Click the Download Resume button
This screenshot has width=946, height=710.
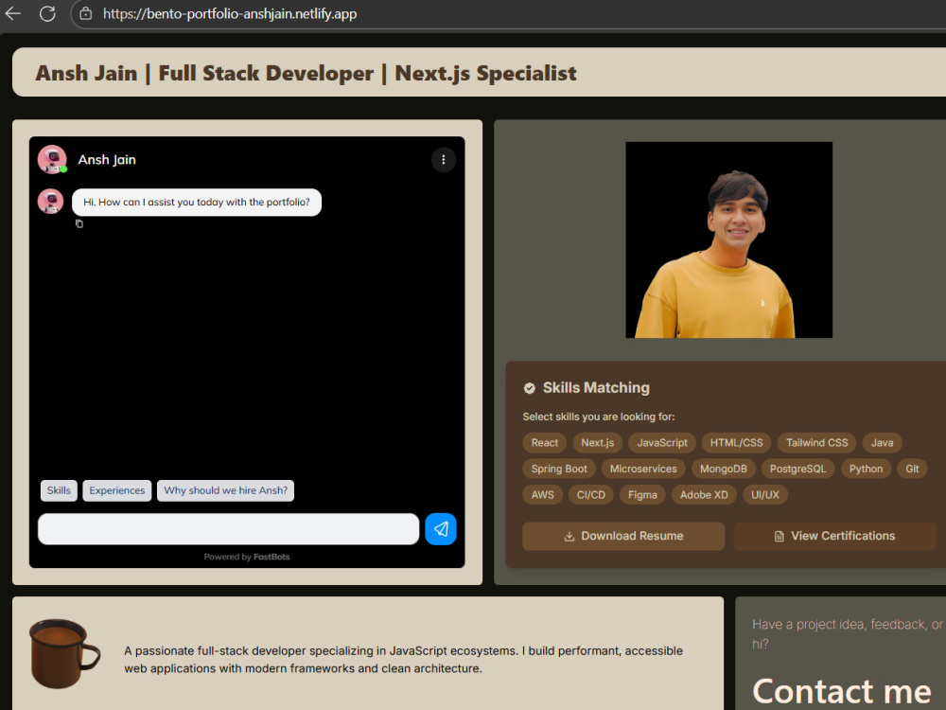click(623, 536)
